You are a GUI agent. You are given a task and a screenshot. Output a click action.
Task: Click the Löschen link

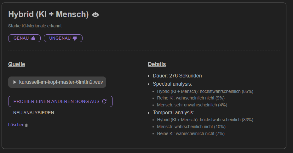(16, 125)
